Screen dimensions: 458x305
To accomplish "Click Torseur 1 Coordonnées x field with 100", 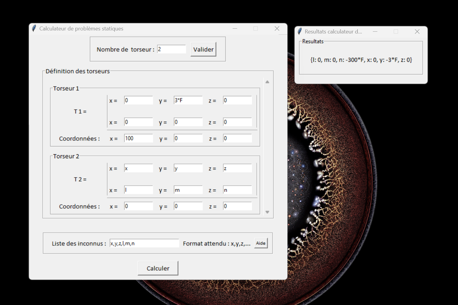I will tap(138, 138).
